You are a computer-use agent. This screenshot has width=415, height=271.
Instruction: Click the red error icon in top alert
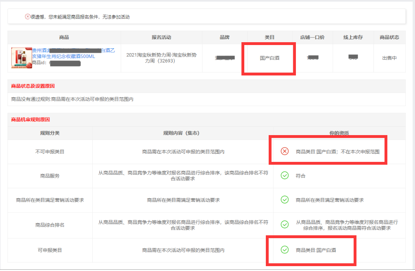point(28,17)
